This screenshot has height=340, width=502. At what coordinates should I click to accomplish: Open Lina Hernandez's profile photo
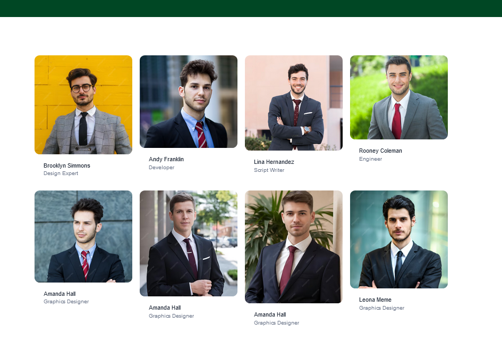[294, 103]
